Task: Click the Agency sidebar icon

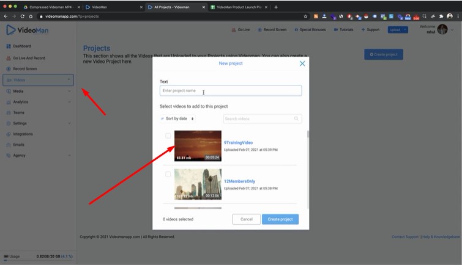Action: coord(8,155)
